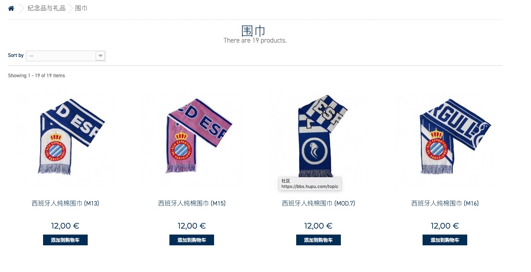
Task: Open 西班牙人纯棉围巾 (M16) product title
Action: pyautogui.click(x=445, y=204)
